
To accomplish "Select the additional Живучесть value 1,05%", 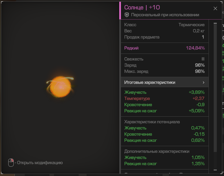I will point(198,157).
